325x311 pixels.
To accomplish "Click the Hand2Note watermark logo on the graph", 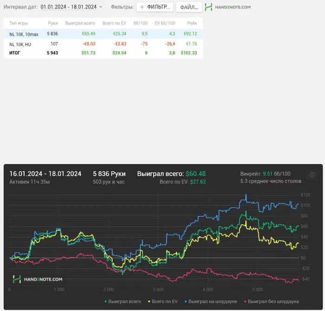I will [x=37, y=279].
